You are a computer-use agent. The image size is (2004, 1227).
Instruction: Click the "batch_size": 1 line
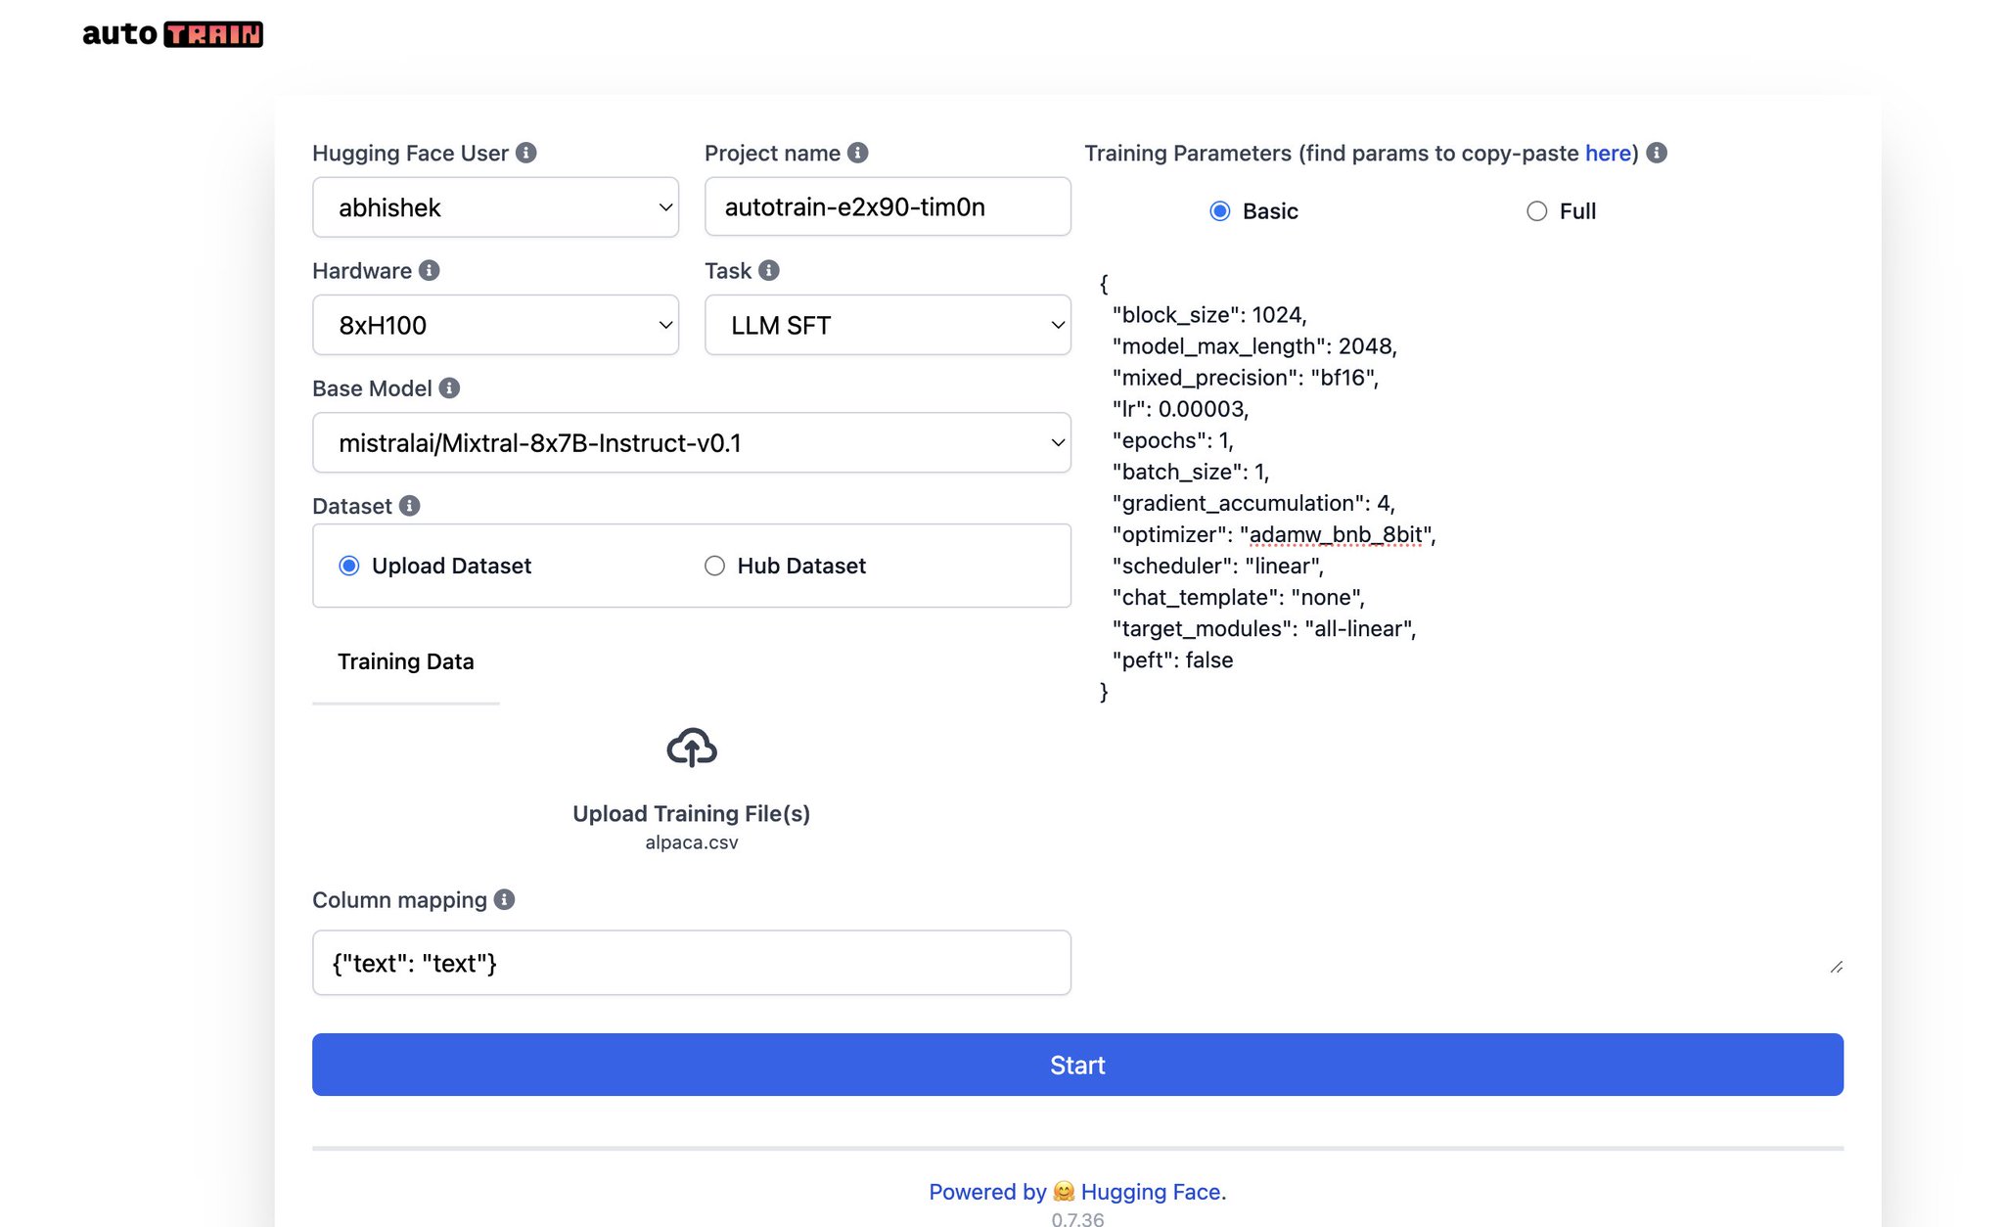pos(1191,472)
